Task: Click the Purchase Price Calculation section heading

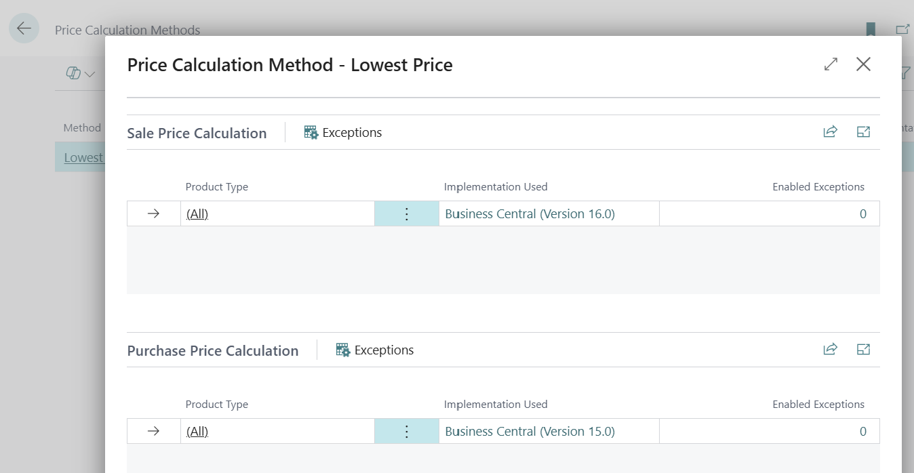Action: [213, 351]
